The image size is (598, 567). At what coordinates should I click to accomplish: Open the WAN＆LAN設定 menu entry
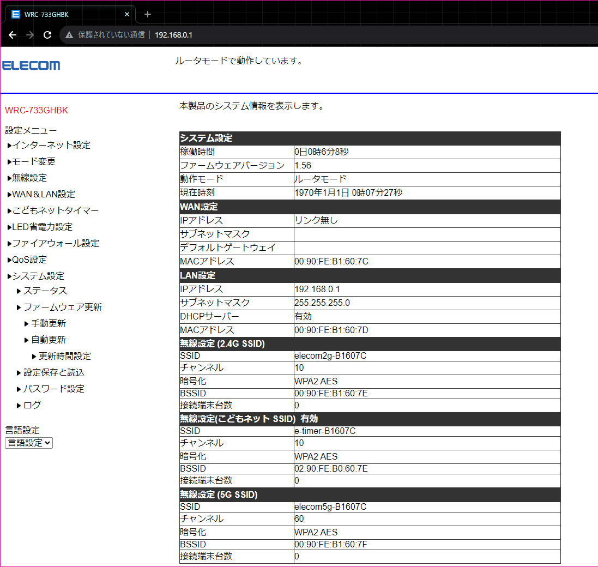click(43, 194)
